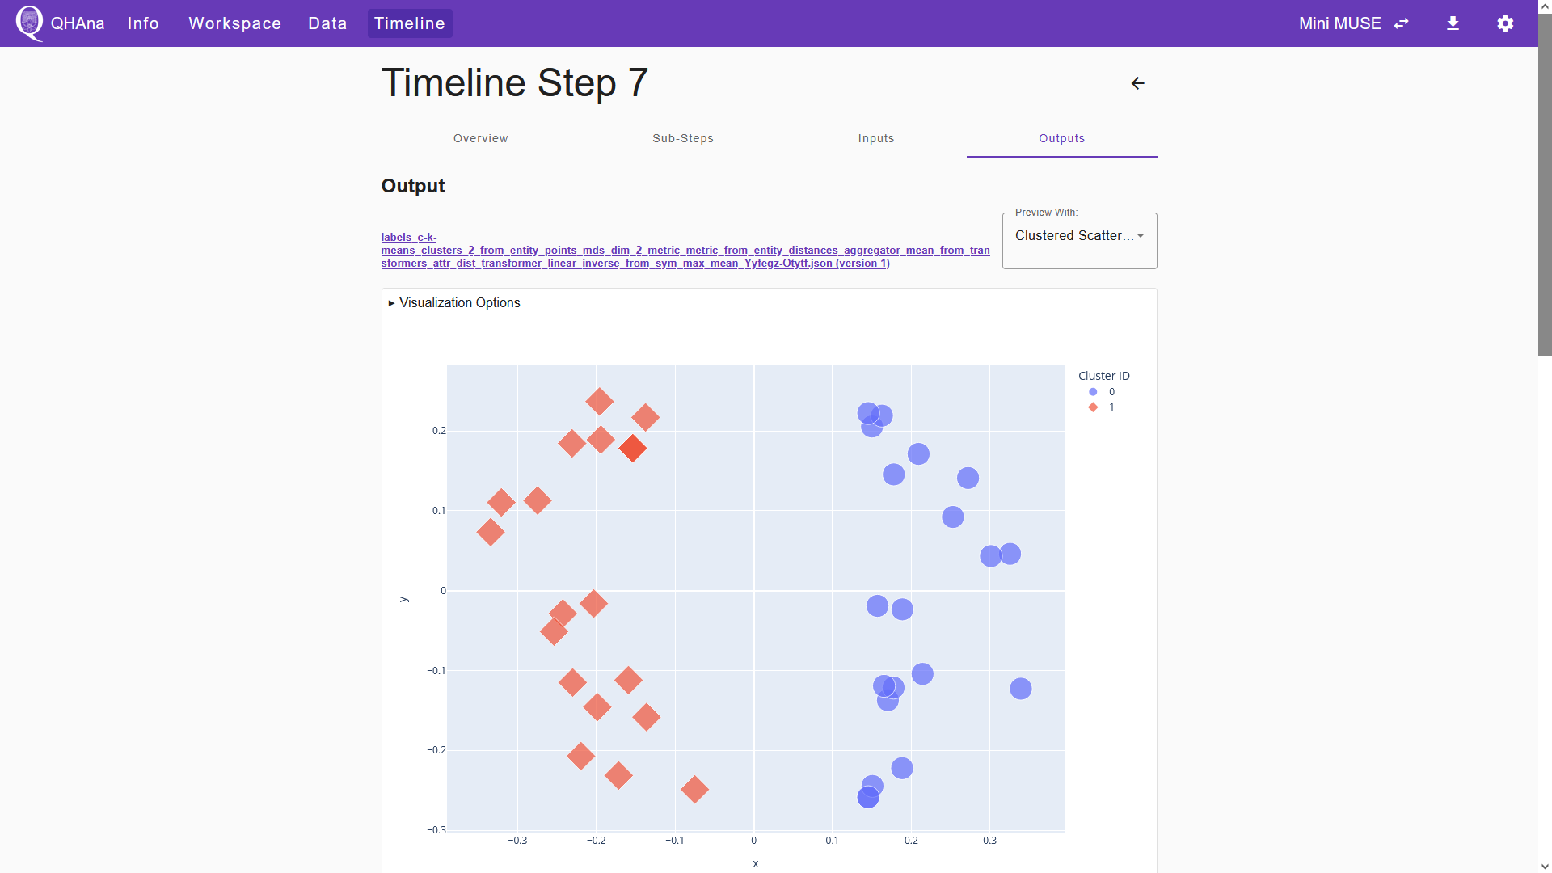Click the back arrow beside Timeline Step 7
The height and width of the screenshot is (873, 1552).
click(1137, 83)
